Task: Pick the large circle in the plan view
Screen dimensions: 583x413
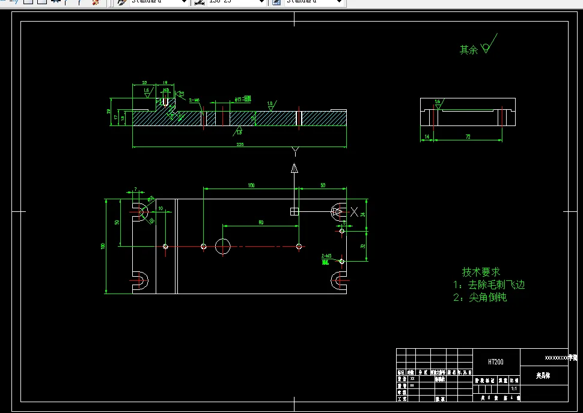Action: click(223, 246)
